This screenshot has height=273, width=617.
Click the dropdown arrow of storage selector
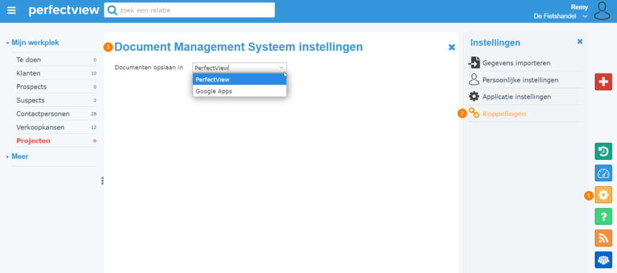[281, 67]
